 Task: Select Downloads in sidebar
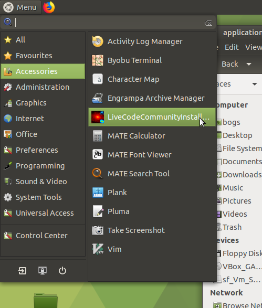239,175
